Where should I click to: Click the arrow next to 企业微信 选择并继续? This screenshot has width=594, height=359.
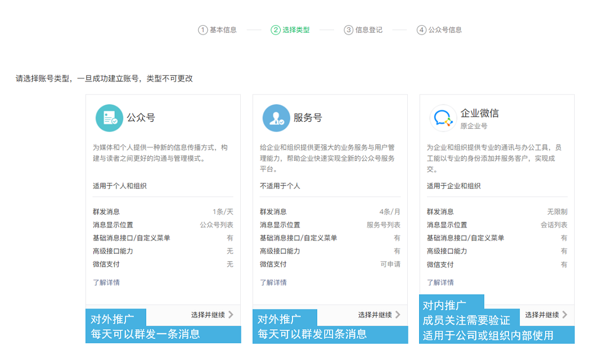click(565, 315)
